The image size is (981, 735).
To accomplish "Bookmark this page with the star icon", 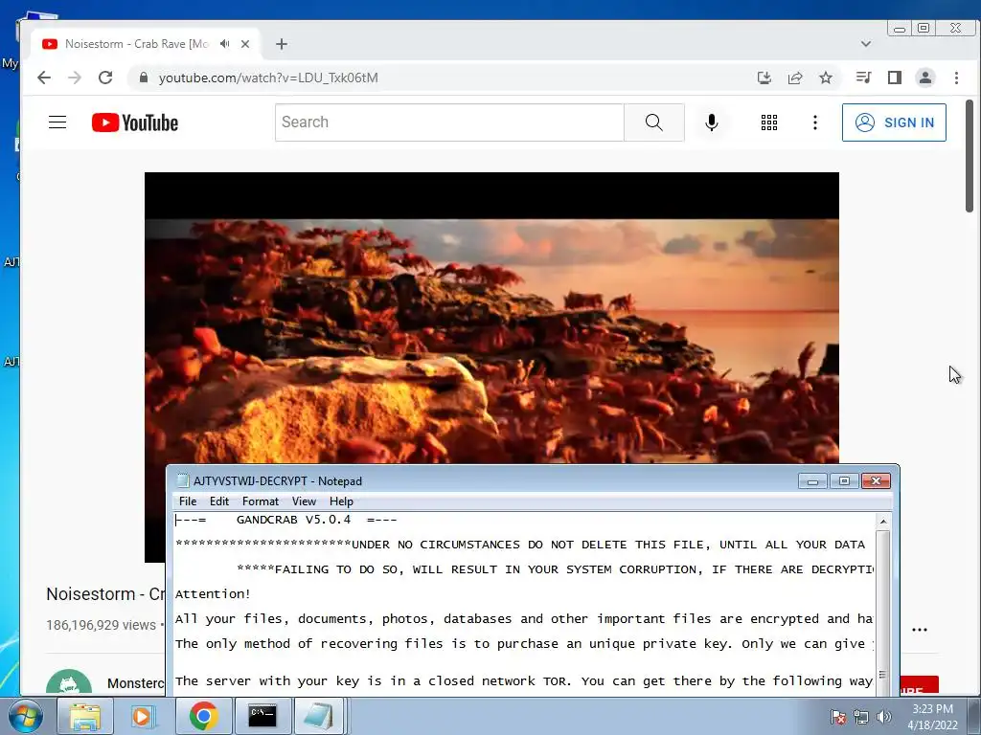I will click(x=826, y=78).
